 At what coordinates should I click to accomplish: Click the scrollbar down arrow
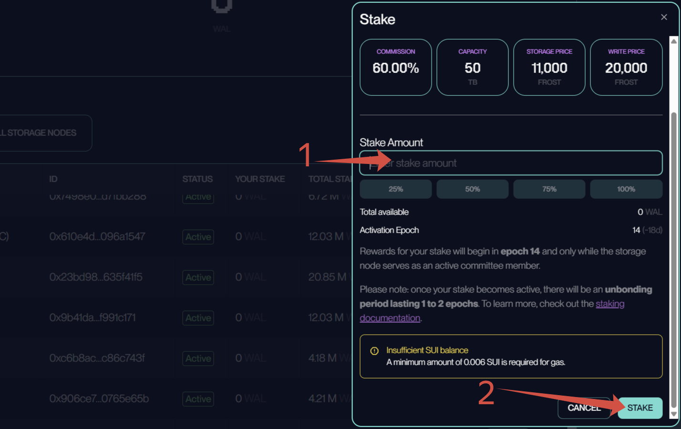[x=673, y=414]
